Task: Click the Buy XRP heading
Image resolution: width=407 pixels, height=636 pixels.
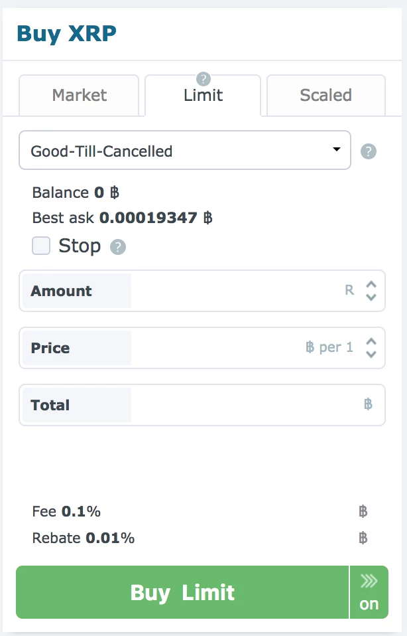Action: [67, 33]
